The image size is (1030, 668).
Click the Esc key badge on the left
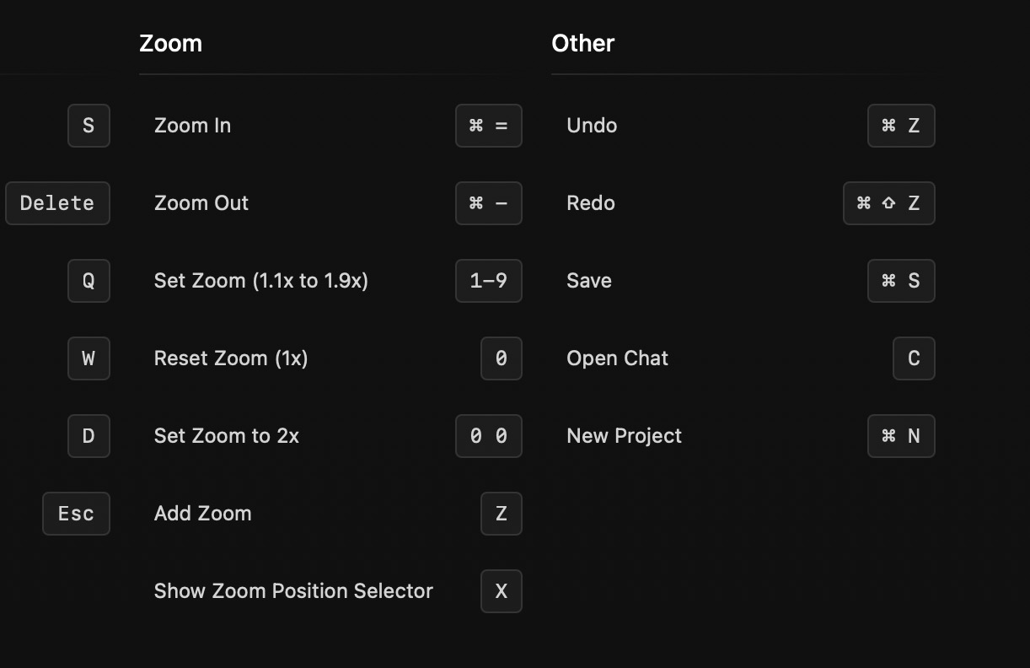click(x=76, y=514)
